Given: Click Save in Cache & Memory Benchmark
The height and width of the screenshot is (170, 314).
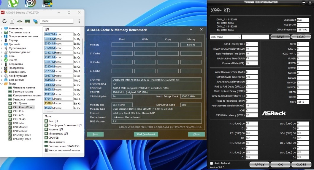Looking at the screenshot, I should coord(95,134).
